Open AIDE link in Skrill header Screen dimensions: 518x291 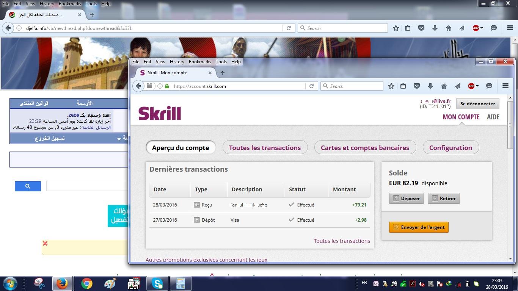click(x=493, y=117)
